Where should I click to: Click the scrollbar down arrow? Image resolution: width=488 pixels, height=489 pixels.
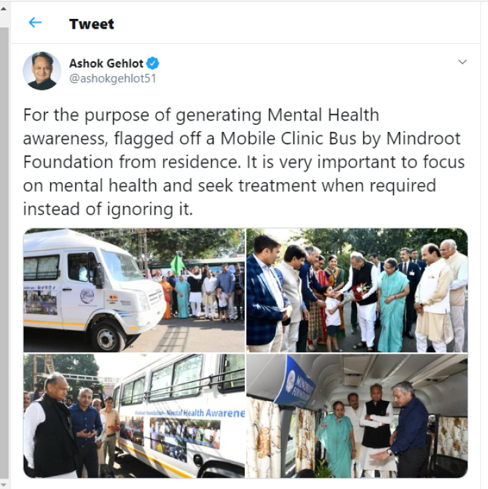tap(3, 484)
